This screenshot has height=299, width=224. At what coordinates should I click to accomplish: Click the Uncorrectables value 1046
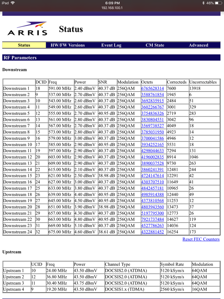pos(194,157)
